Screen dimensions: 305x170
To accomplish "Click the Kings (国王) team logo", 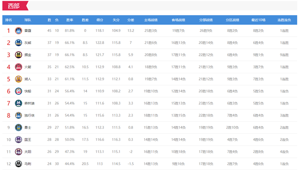I will pyautogui.click(x=18, y=139).
